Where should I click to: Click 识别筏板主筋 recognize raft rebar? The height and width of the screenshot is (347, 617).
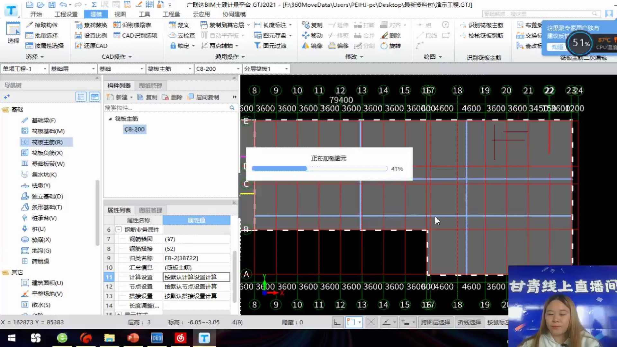(481, 25)
